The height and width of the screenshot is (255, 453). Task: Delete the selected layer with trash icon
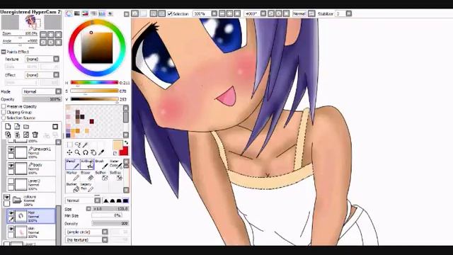click(35, 135)
